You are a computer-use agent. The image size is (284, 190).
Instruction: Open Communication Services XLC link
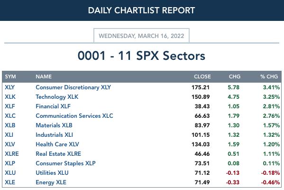tap(74, 116)
